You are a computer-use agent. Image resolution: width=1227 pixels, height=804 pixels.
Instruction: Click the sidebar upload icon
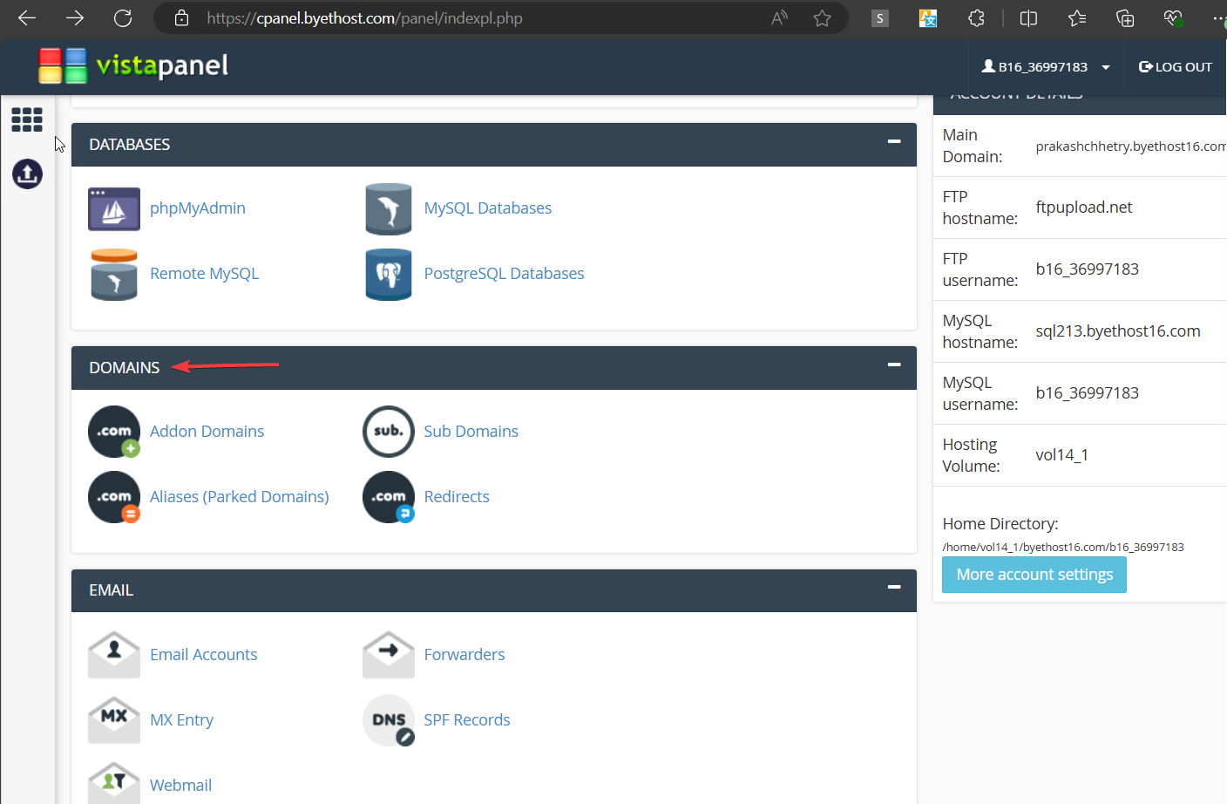[x=27, y=174]
